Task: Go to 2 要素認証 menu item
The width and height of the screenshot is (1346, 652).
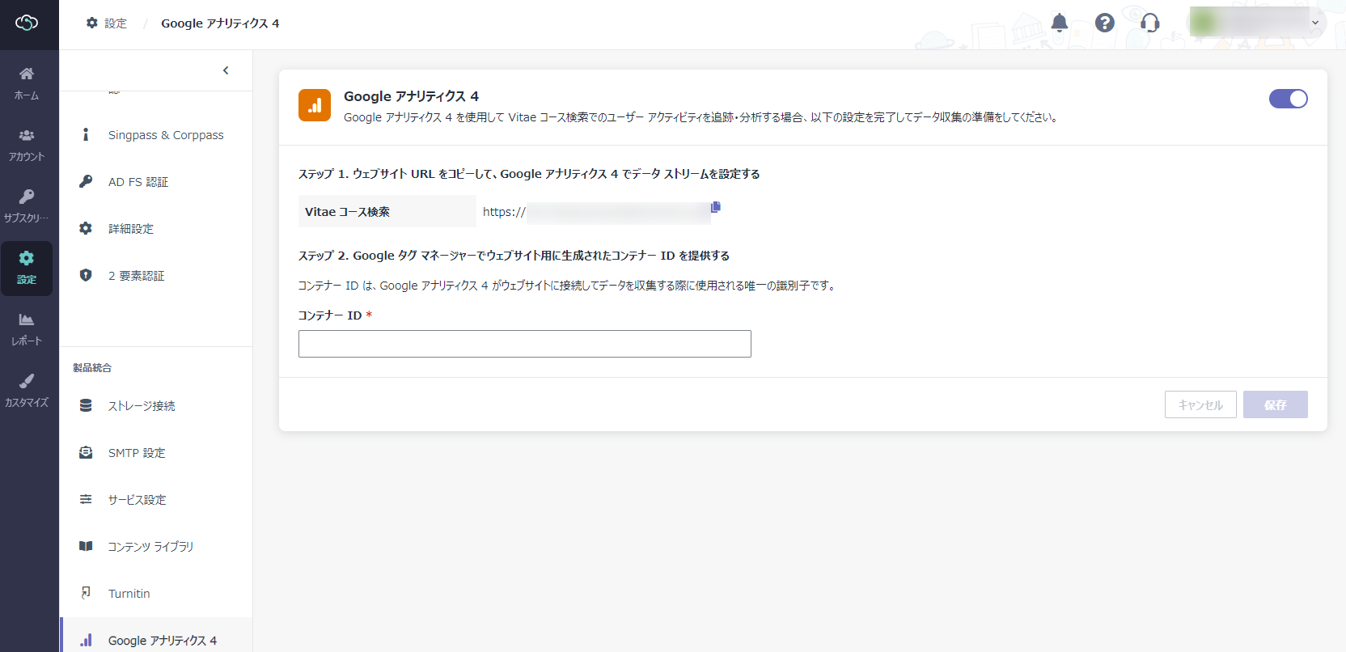Action: tap(156, 276)
